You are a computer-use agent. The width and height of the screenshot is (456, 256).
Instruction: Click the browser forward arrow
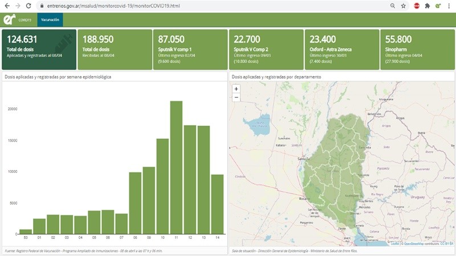click(17, 5)
